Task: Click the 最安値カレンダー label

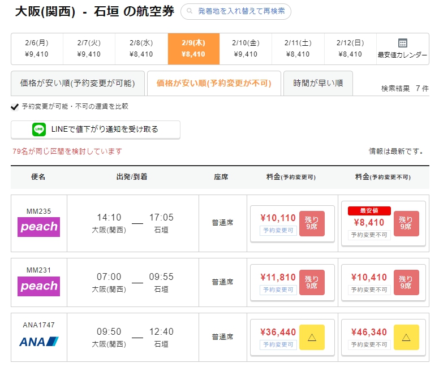Action: coord(403,55)
